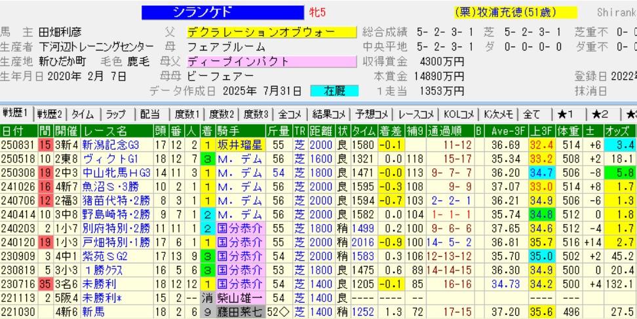Switch to the 配当 tab
637x319 pixels.
[x=150, y=113]
